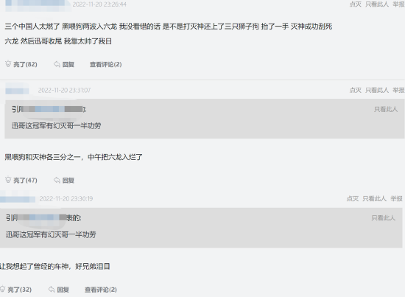Image resolution: width=405 pixels, height=297 pixels.
Task: Click 只看此人 on the 23:26:44 comment
Action: point(377,4)
